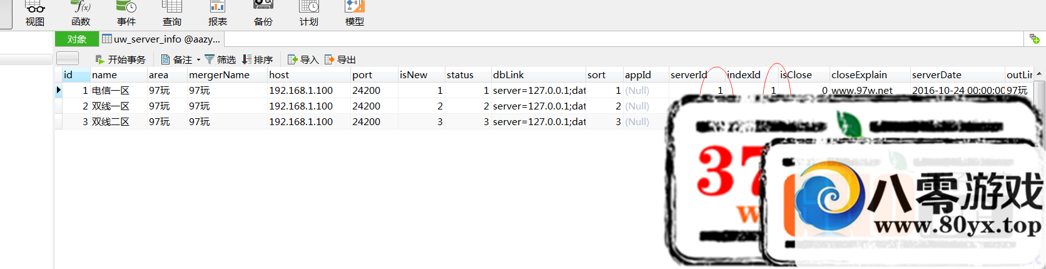The image size is (1046, 269).
Task: Select the 查询 (Query) icon
Action: [x=172, y=13]
